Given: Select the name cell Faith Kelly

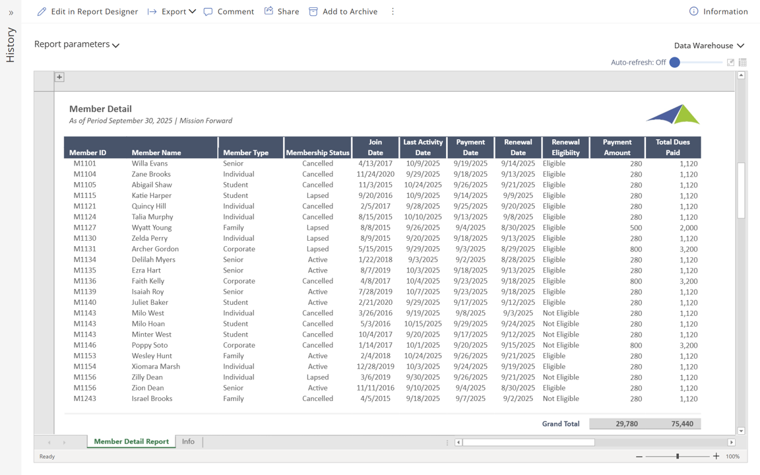Looking at the screenshot, I should [x=148, y=281].
